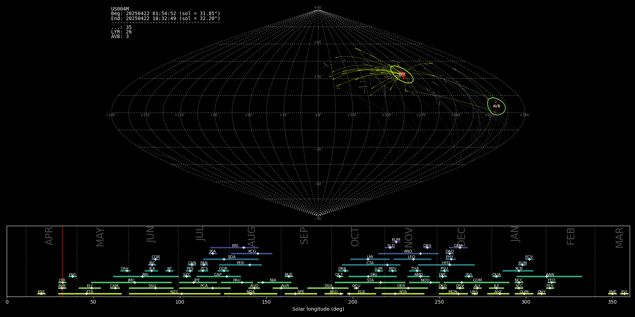The height and width of the screenshot is (317, 635).
Task: Select the station ID text US004M
Action: point(120,9)
